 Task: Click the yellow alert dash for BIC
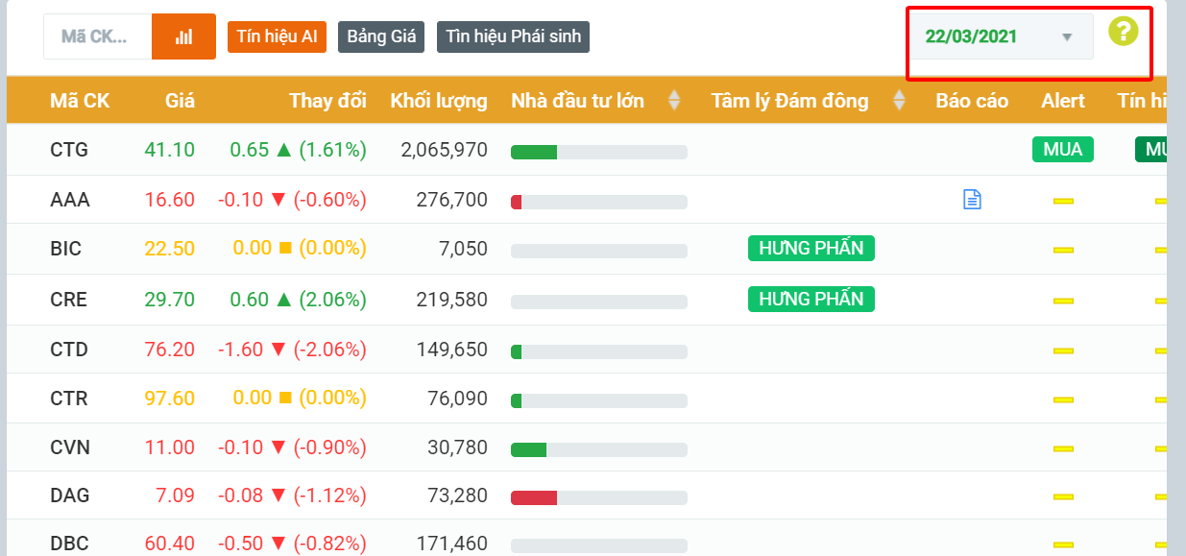(x=1063, y=250)
